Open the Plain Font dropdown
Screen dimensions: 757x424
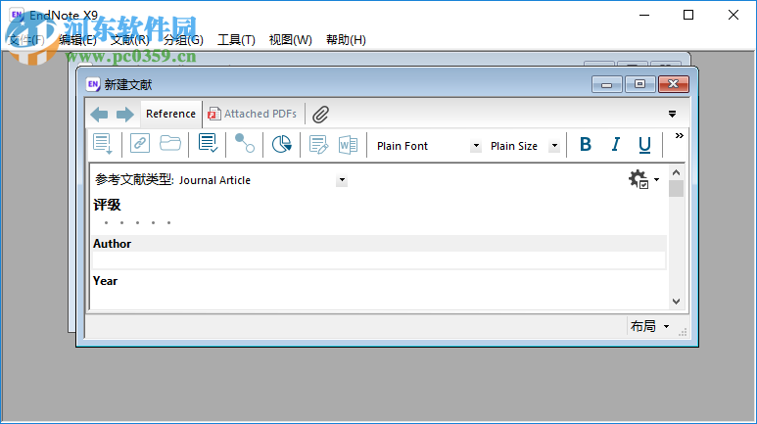476,145
